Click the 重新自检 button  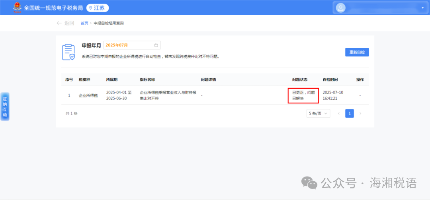357,52
